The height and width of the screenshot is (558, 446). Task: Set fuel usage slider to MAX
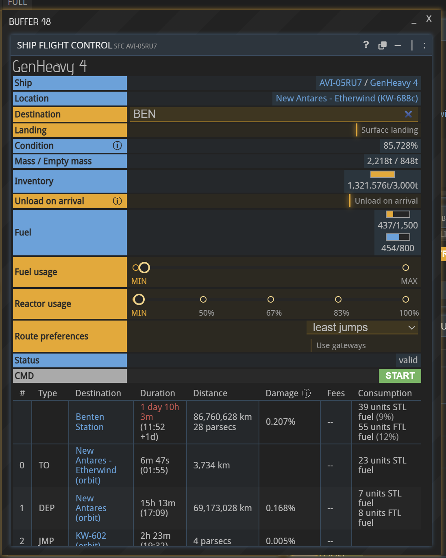click(x=405, y=268)
